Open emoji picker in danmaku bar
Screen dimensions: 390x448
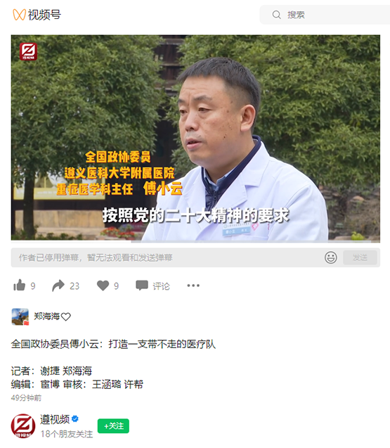click(330, 257)
